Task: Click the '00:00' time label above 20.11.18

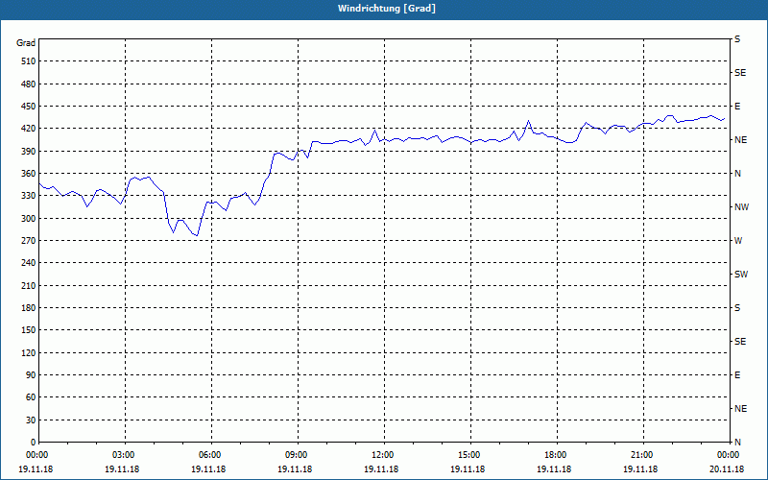Action: [728, 455]
